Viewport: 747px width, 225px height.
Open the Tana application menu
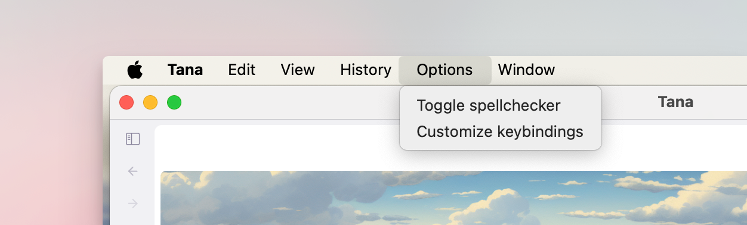185,70
